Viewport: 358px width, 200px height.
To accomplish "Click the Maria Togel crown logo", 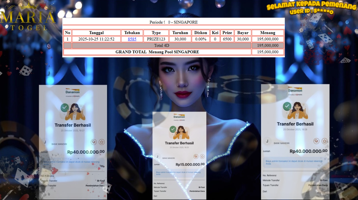I will pos(28,16).
